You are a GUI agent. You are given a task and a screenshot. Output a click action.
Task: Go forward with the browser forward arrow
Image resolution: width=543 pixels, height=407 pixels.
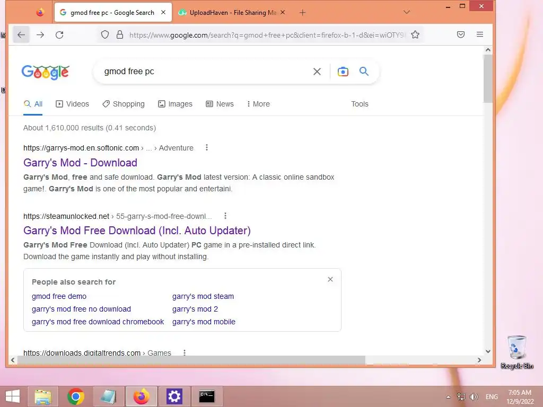pos(40,34)
